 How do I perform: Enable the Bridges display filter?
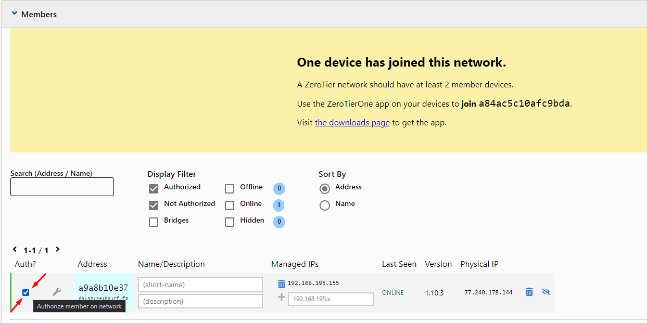[x=154, y=222]
